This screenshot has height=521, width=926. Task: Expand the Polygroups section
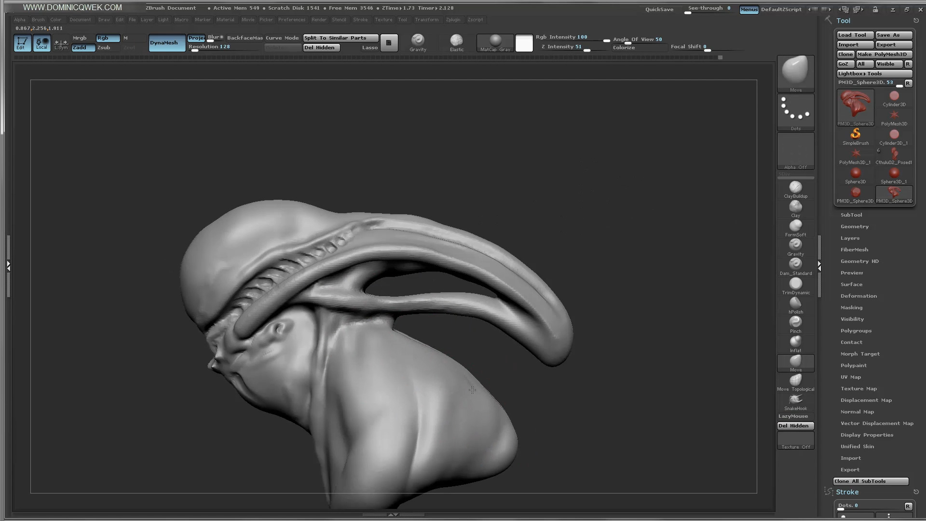[x=856, y=331]
